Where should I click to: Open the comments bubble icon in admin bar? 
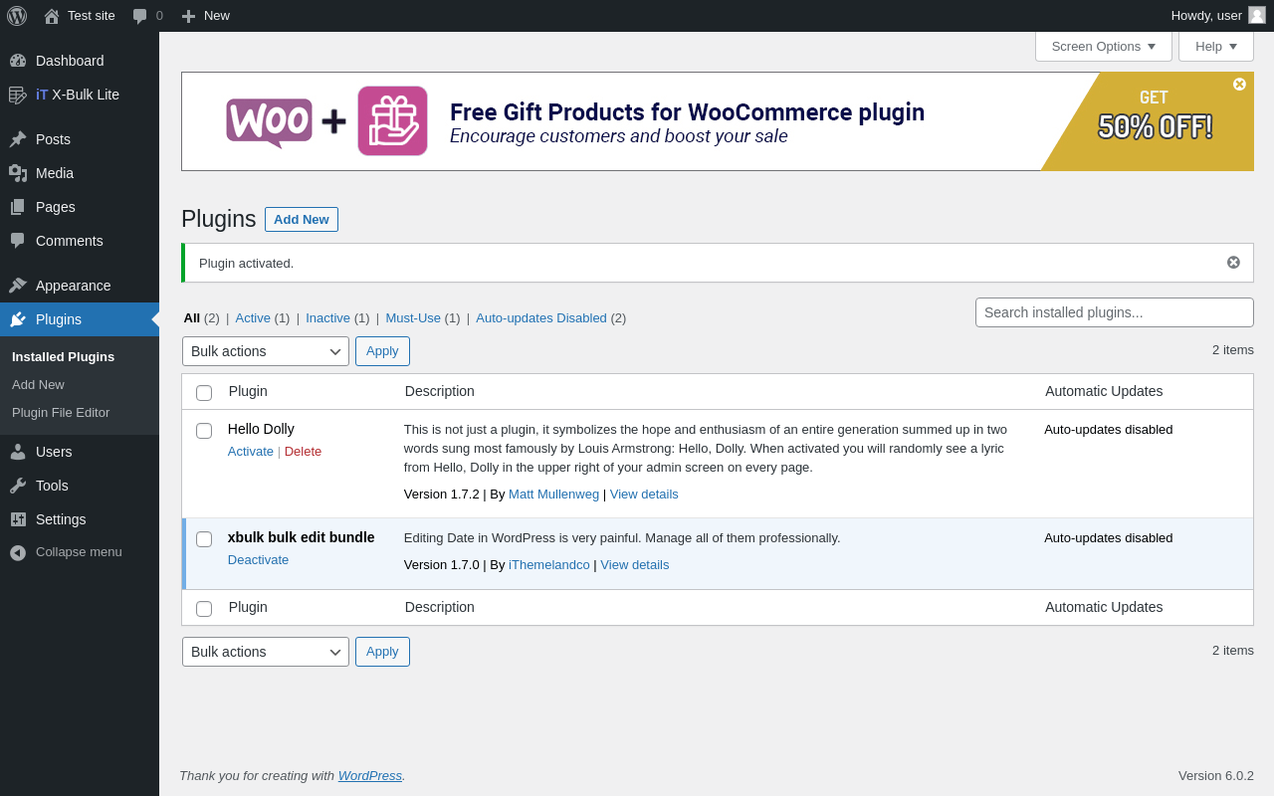140,16
